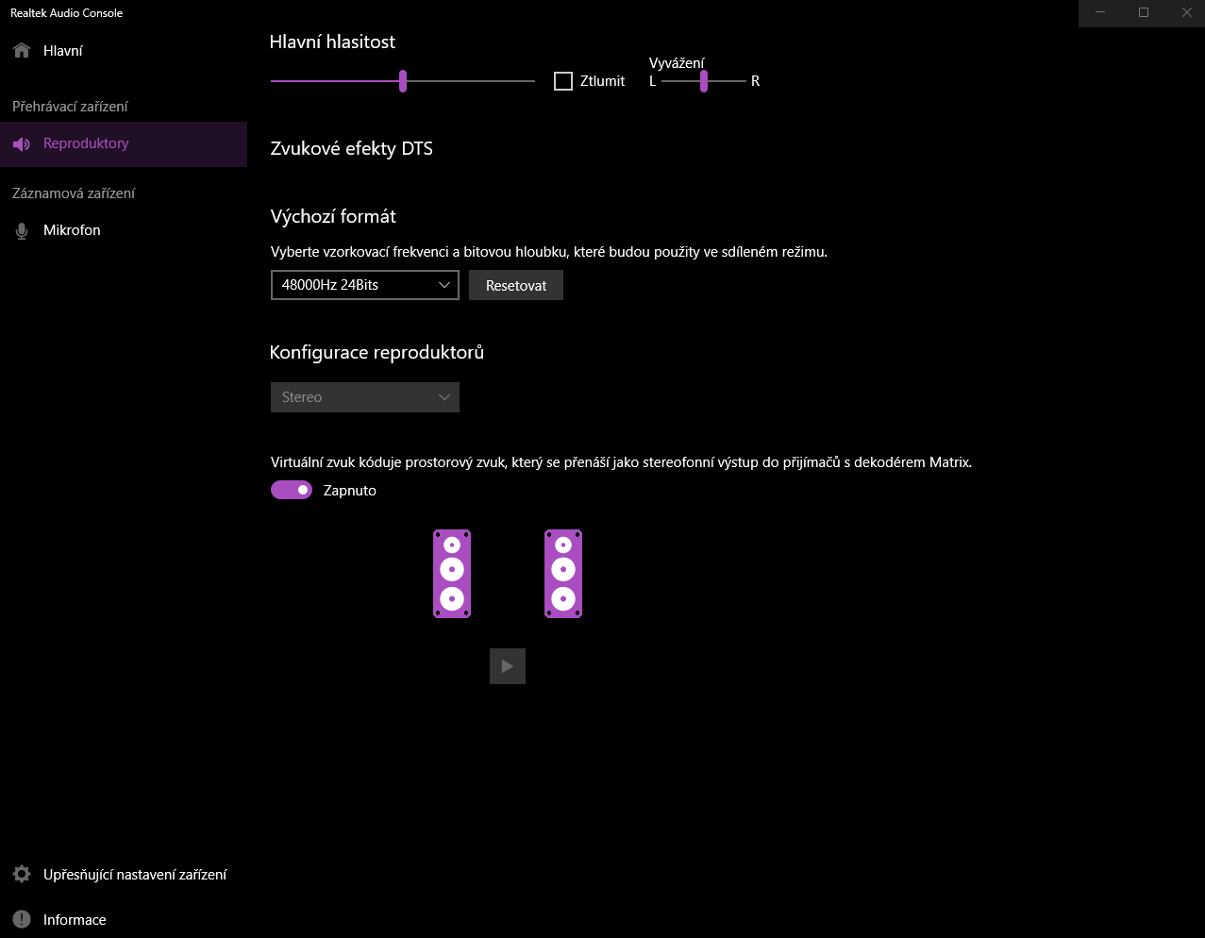Click the left speaker illustration
Viewport: 1205px width, 938px height.
(452, 574)
